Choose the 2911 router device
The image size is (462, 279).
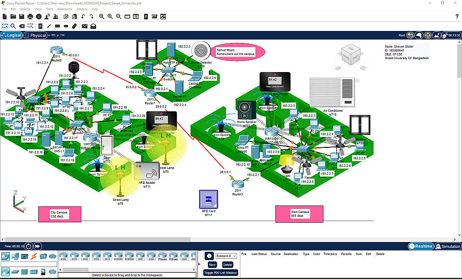tap(107, 256)
